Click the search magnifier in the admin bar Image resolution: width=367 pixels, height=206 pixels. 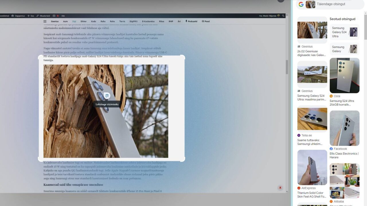click(x=283, y=16)
